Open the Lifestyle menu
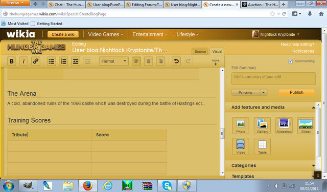Image resolution: width=327 pixels, height=192 pixels. pyautogui.click(x=188, y=34)
